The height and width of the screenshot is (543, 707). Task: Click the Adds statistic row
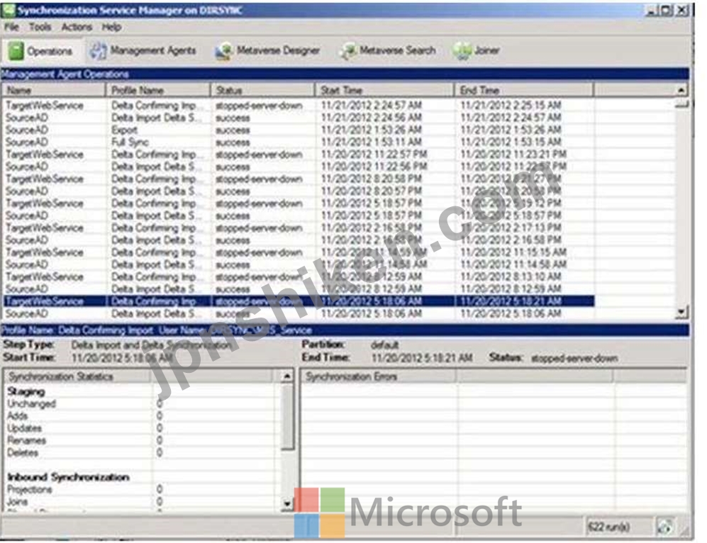pyautogui.click(x=140, y=416)
